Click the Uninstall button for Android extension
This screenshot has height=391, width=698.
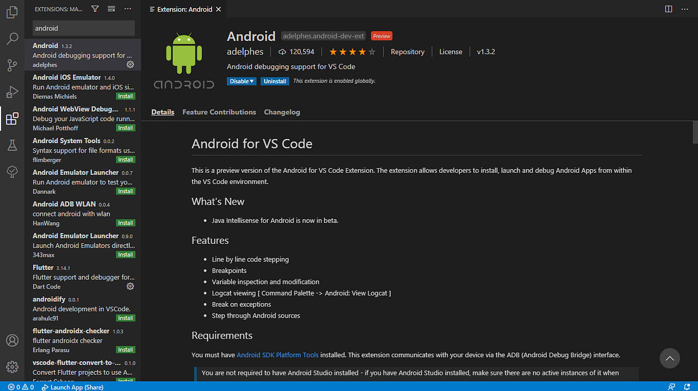(275, 81)
